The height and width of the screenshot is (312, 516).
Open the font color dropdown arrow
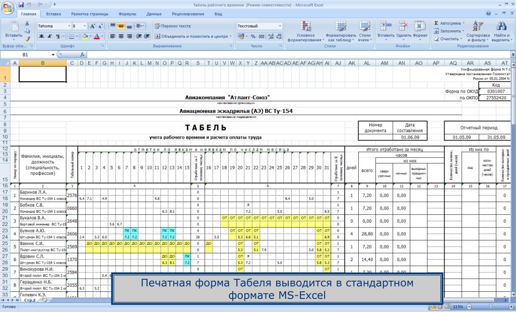coord(102,36)
